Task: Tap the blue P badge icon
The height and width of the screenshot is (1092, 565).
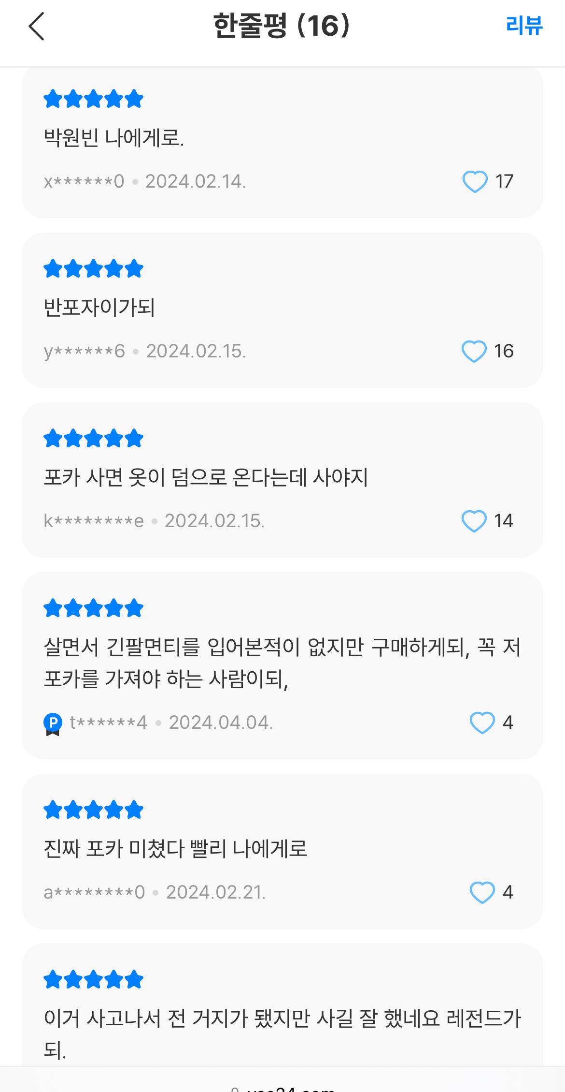Action: 53,723
